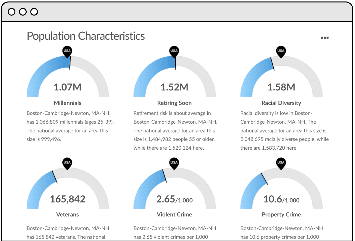Click USA marker pin above Racial Diversity gauge
The image size is (355, 241).
281,51
